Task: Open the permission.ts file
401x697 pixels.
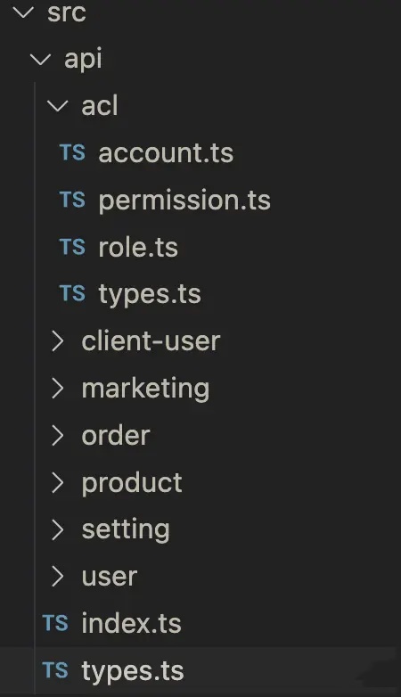Action: click(x=184, y=201)
